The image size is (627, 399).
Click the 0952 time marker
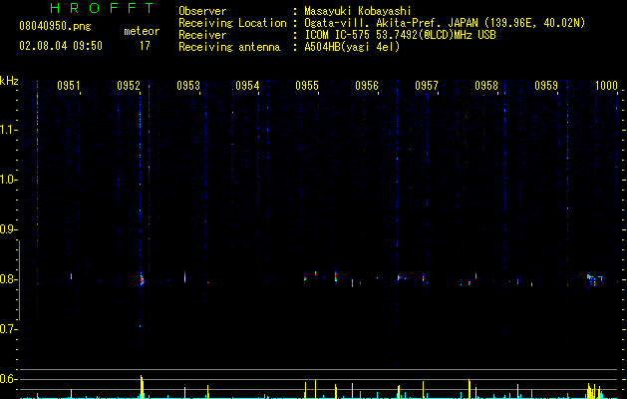129,86
